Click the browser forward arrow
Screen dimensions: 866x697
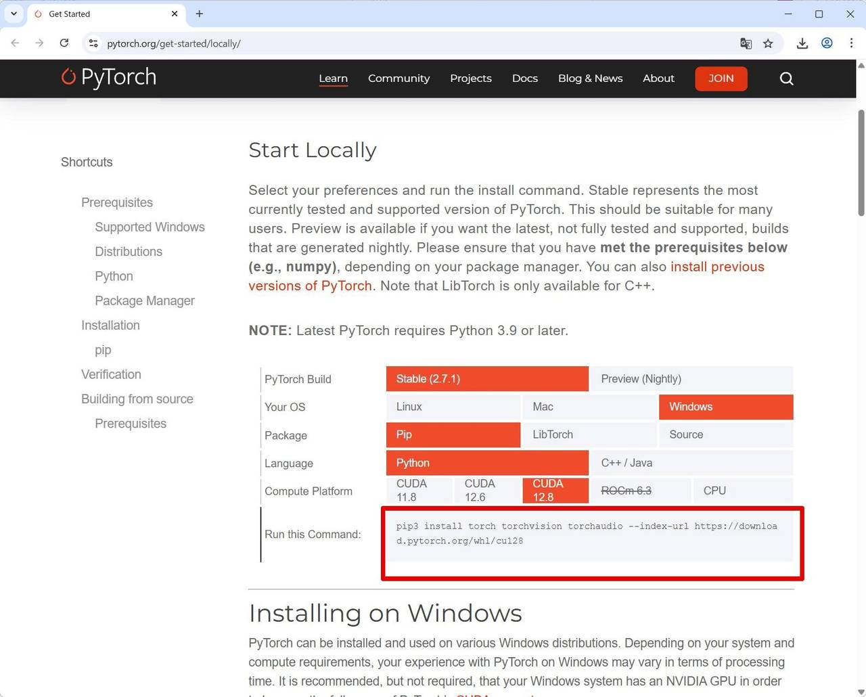pyautogui.click(x=39, y=43)
